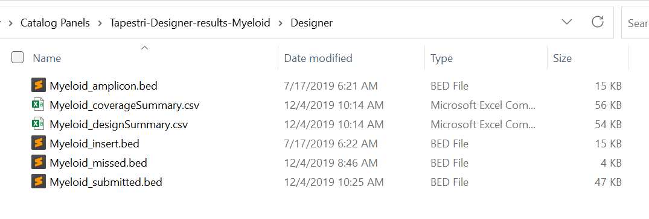Sort files by the Type column header
This screenshot has height=219, width=649.
coord(441,58)
